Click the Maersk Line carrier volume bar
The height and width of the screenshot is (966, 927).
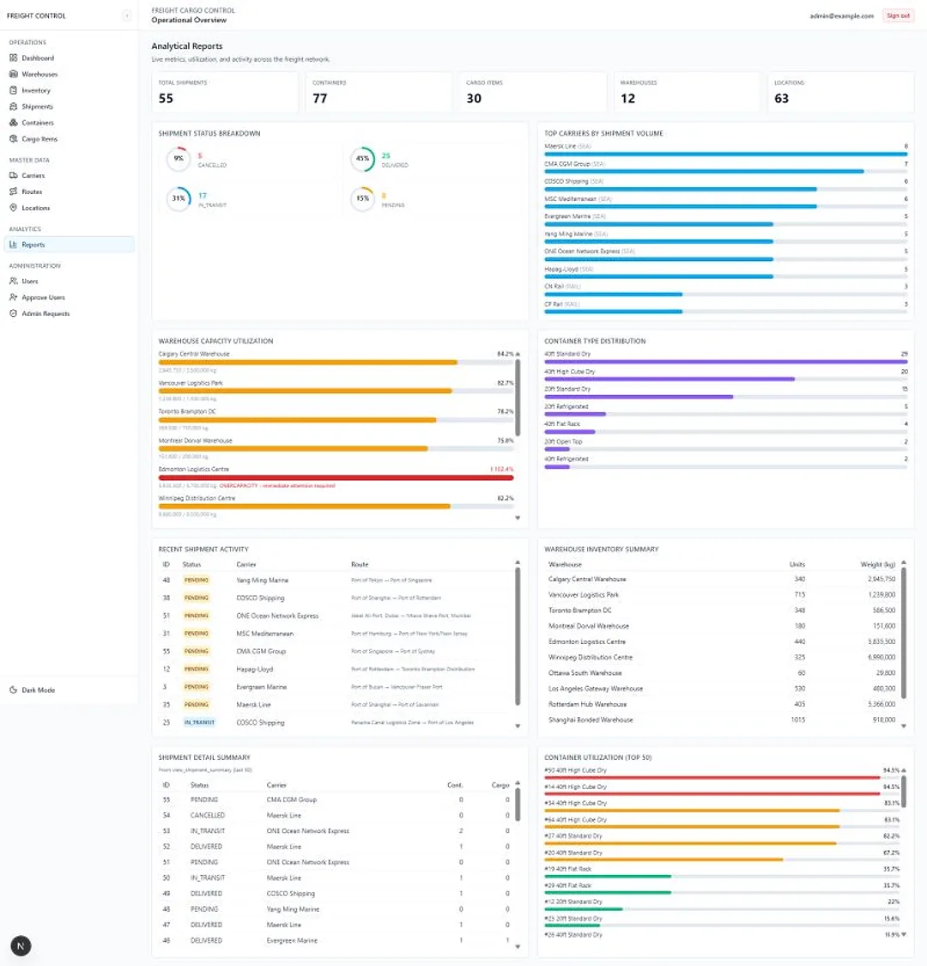[x=725, y=154]
